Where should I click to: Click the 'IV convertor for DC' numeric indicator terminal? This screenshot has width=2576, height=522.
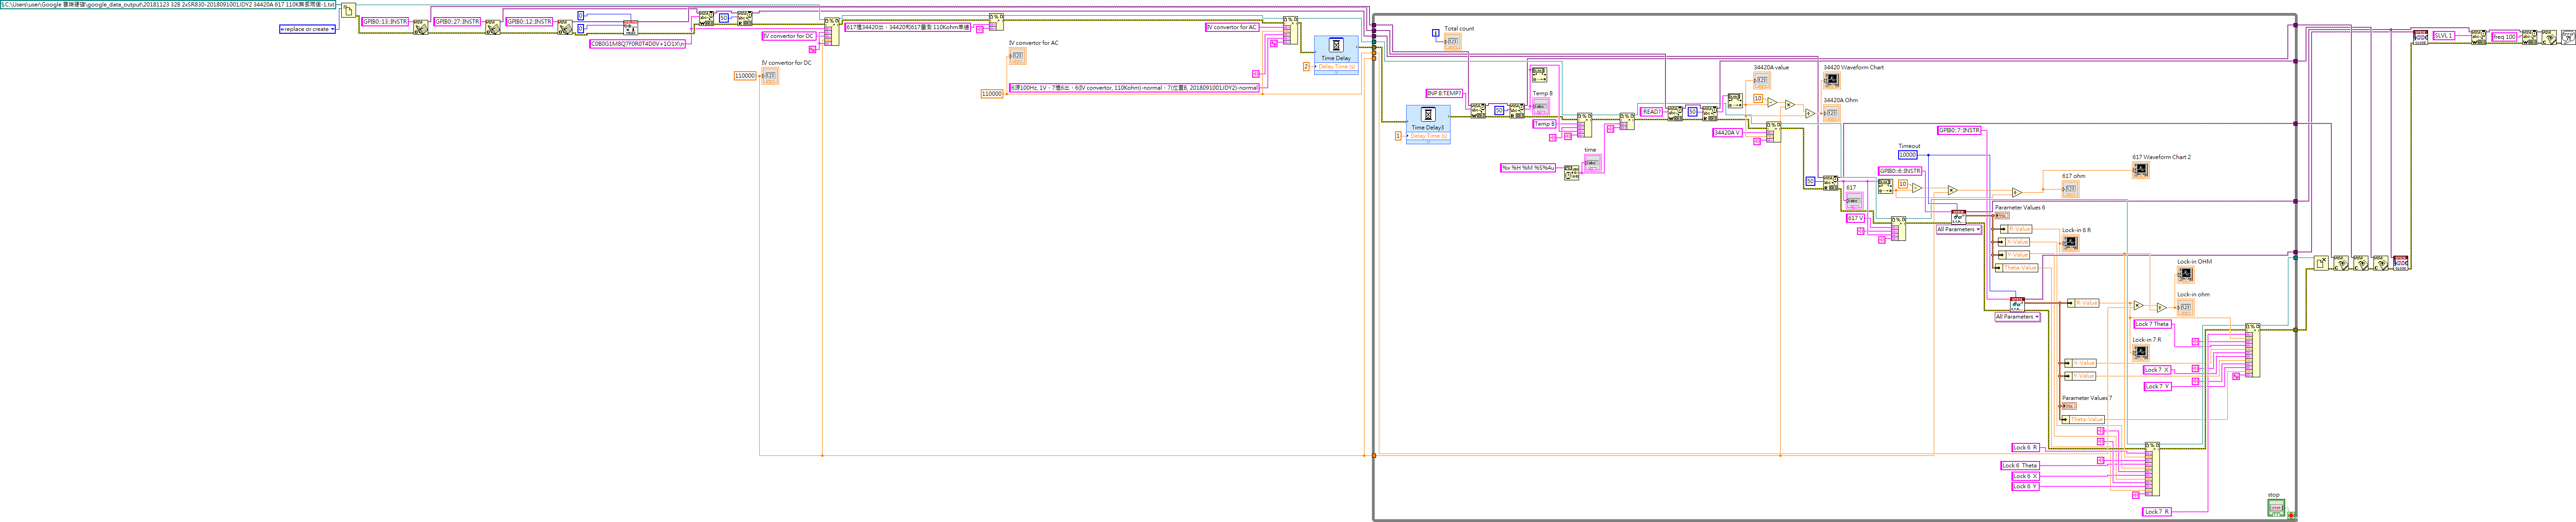tap(770, 76)
